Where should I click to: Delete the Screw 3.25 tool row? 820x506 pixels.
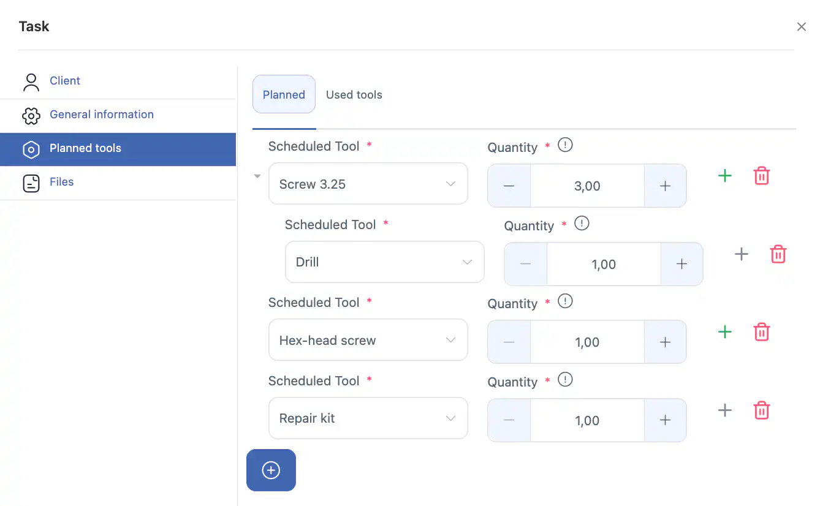[x=761, y=176]
